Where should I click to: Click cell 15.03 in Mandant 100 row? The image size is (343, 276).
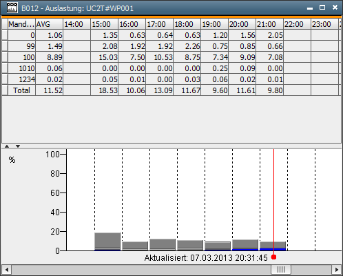105,57
